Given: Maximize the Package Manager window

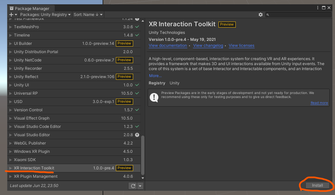Looking at the screenshot, I should 324,8.
